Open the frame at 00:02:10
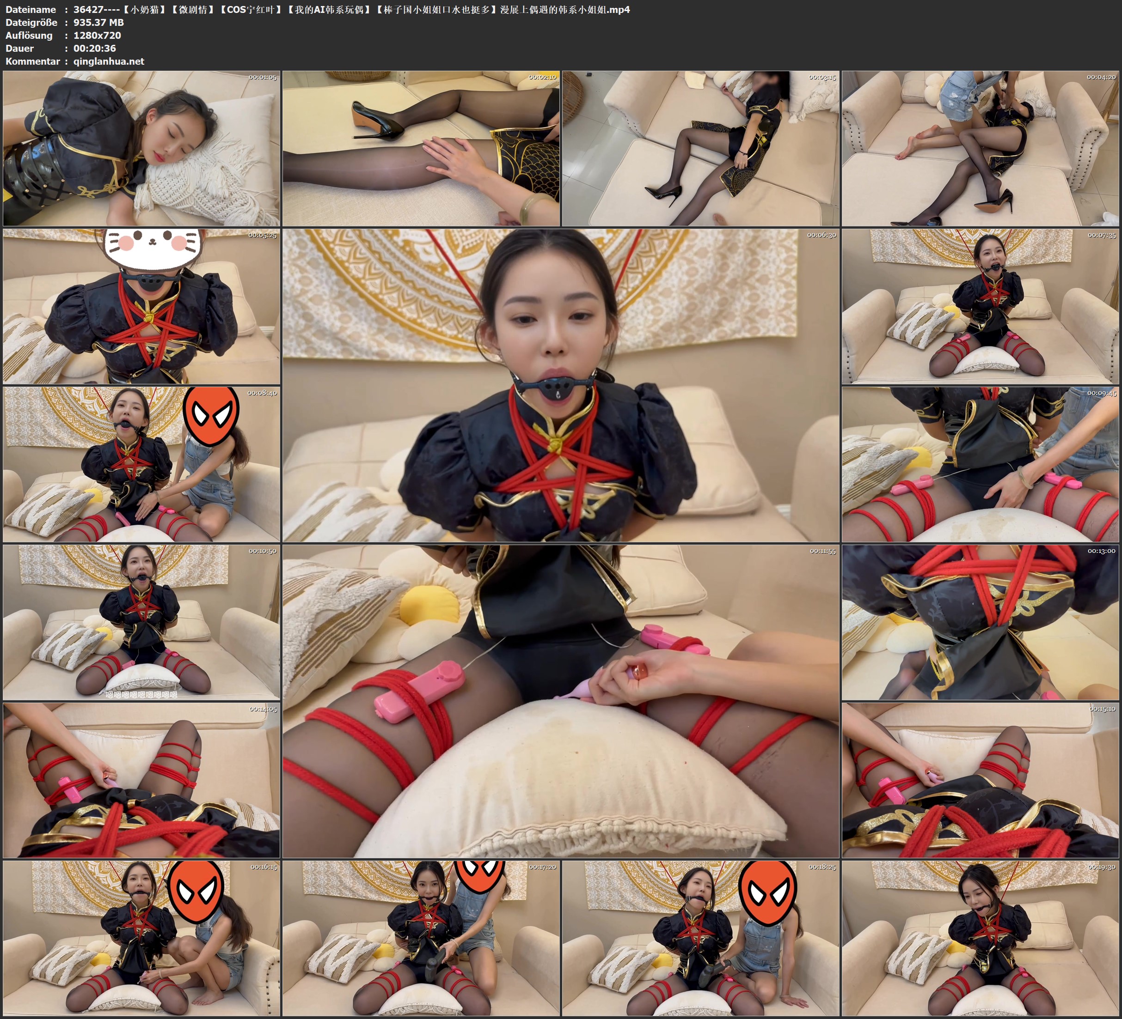This screenshot has height=1019, width=1122. [x=421, y=148]
